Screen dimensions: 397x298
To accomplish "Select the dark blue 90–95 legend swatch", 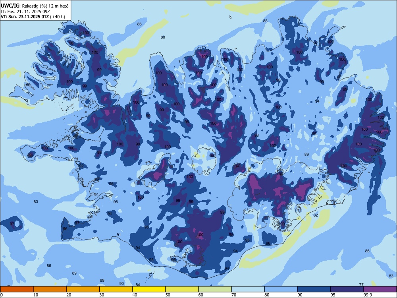I will click(314, 289).
